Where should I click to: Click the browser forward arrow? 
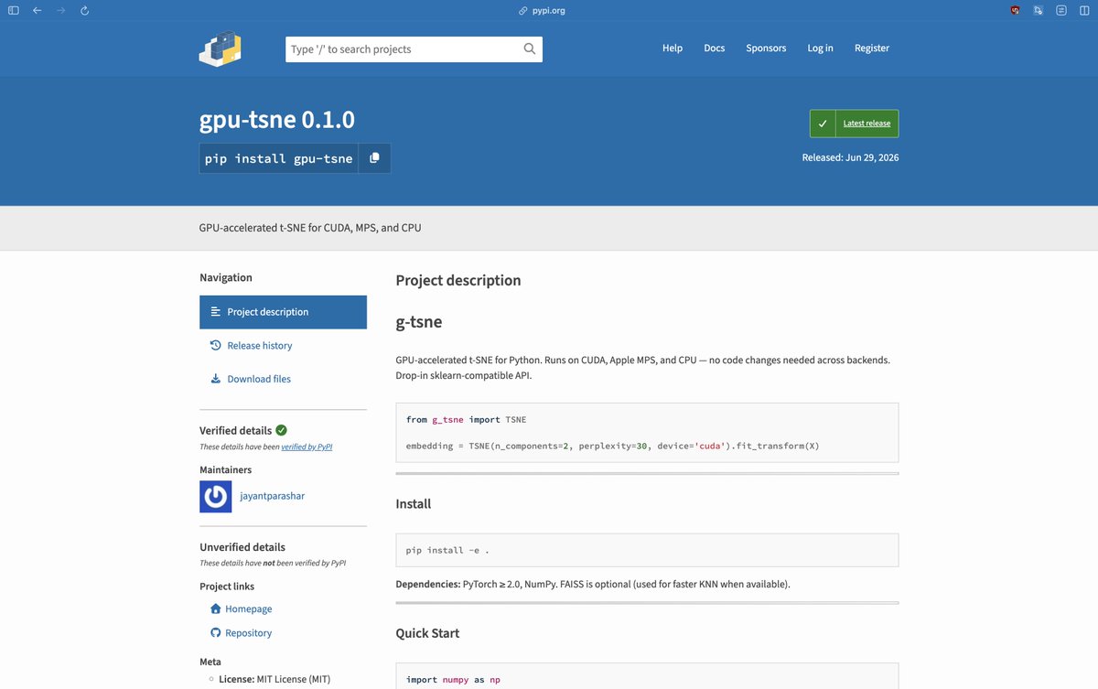pos(61,11)
